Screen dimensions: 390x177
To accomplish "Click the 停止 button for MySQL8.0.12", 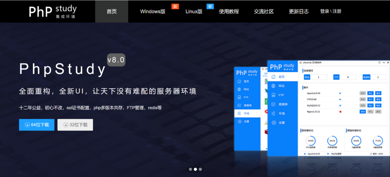I will tap(370, 106).
